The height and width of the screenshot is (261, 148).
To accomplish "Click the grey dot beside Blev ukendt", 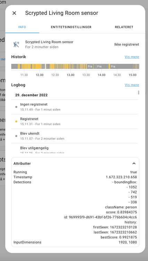I will click(16, 136).
